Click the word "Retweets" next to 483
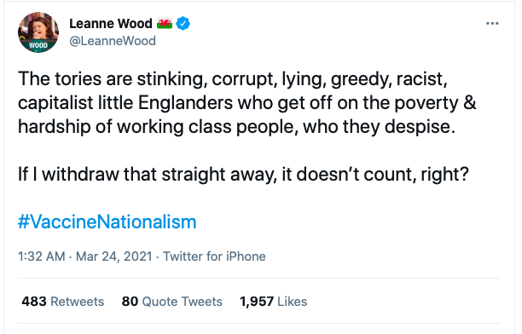This screenshot has width=522, height=334. [78, 302]
